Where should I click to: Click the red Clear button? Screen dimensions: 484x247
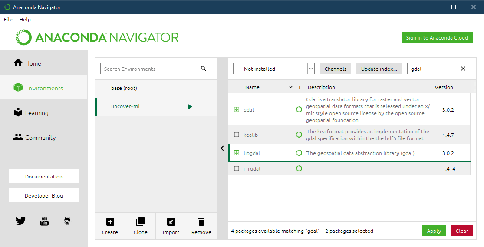tap(462, 231)
